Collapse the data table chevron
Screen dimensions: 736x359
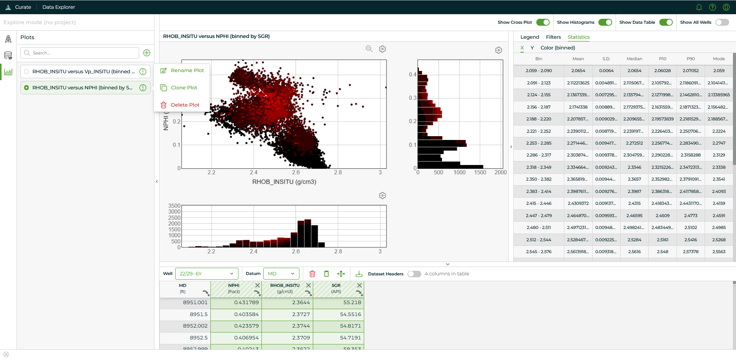tap(447, 264)
